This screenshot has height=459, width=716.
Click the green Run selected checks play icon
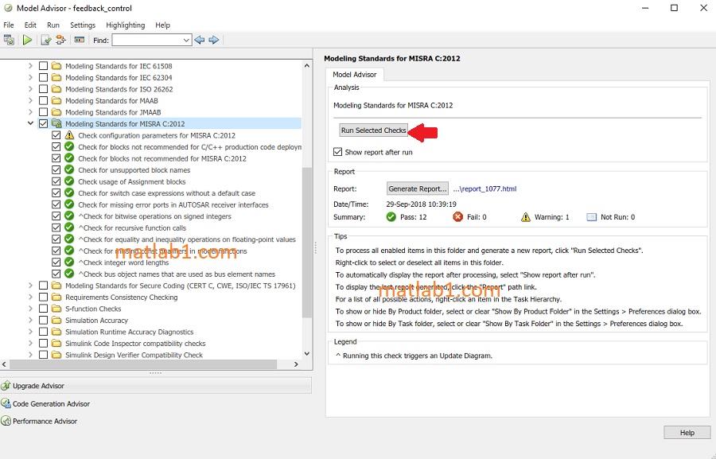(x=27, y=41)
